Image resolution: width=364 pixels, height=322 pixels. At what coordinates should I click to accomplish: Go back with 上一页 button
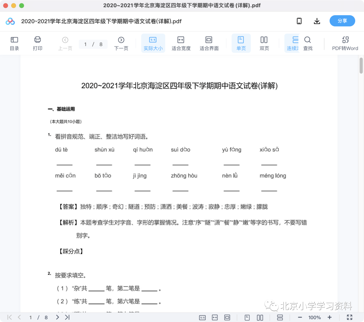[x=65, y=43]
